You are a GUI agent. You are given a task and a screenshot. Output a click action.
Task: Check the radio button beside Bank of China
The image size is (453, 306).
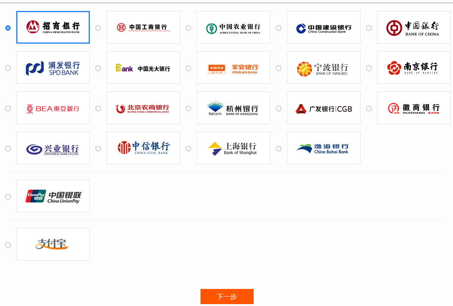(x=369, y=28)
